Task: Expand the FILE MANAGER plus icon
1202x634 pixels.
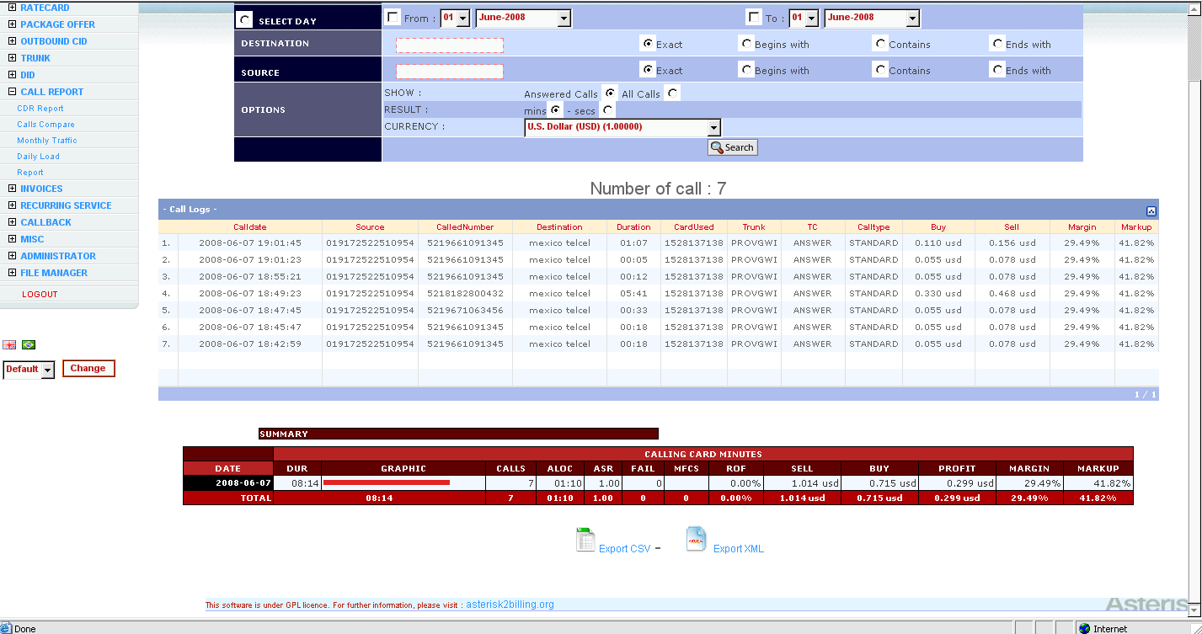Action: [x=12, y=273]
